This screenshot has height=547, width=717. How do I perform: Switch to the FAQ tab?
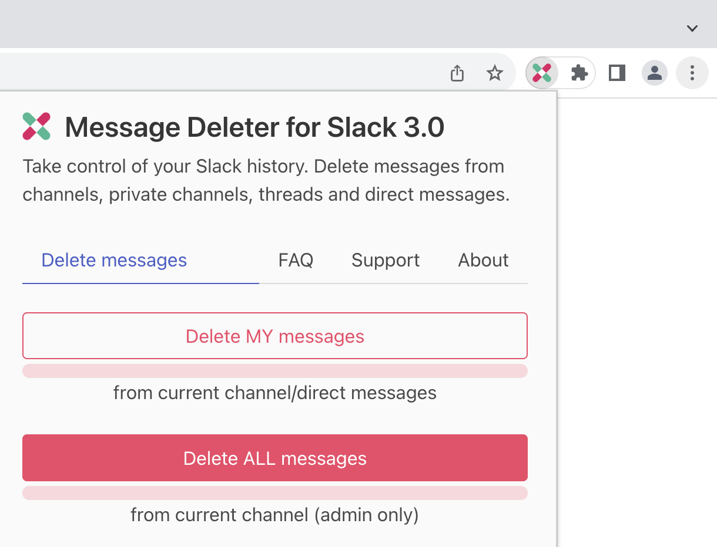pos(296,260)
